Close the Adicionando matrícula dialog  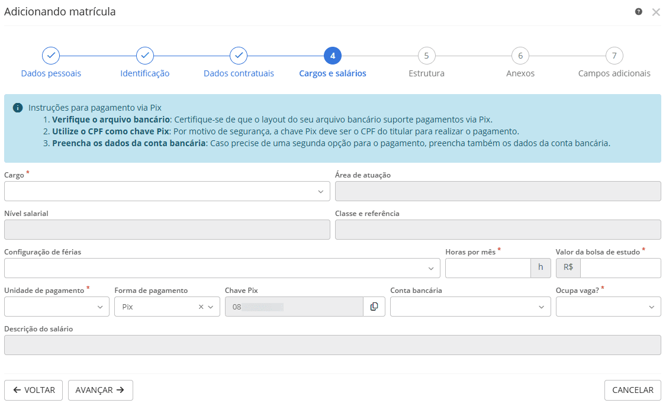(656, 12)
